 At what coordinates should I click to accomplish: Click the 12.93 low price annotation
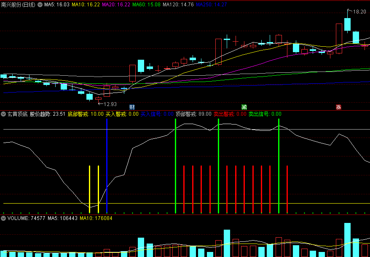coord(110,104)
